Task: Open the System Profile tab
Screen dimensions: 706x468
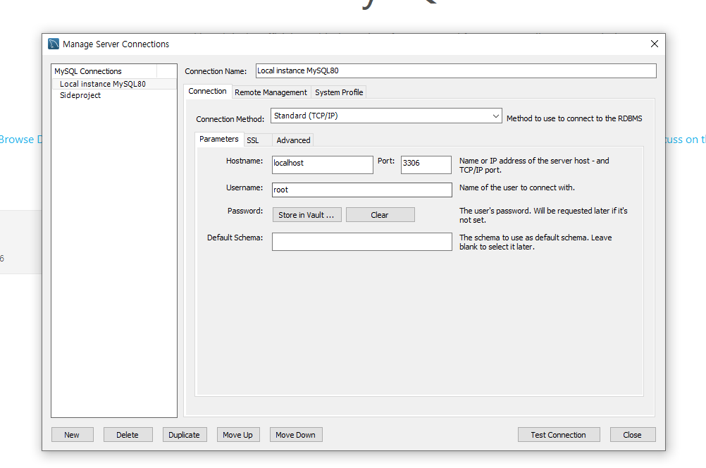Action: pyautogui.click(x=339, y=92)
